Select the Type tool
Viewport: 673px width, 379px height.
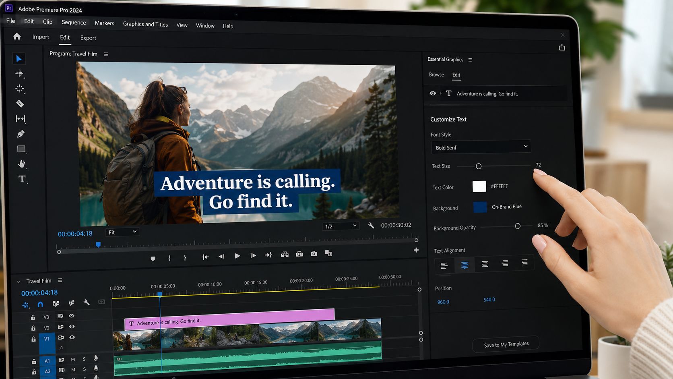[x=22, y=179]
